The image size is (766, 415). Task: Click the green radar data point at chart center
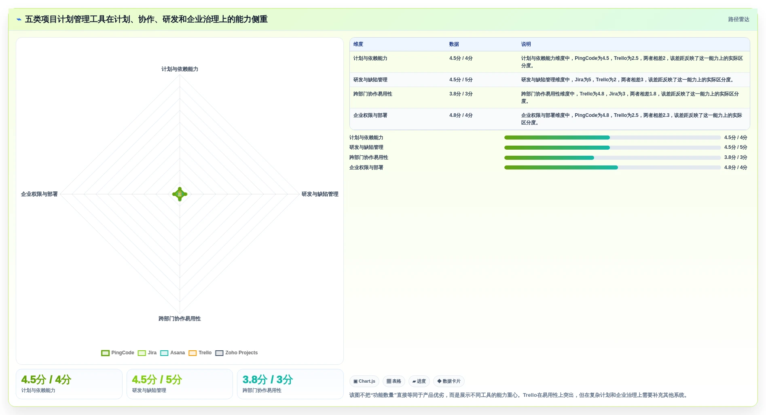point(180,194)
